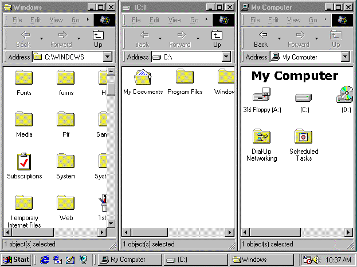Open the Media folder

click(23, 119)
